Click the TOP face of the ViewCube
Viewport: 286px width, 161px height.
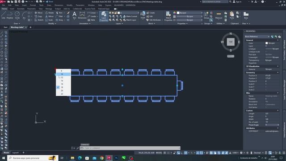(x=231, y=42)
